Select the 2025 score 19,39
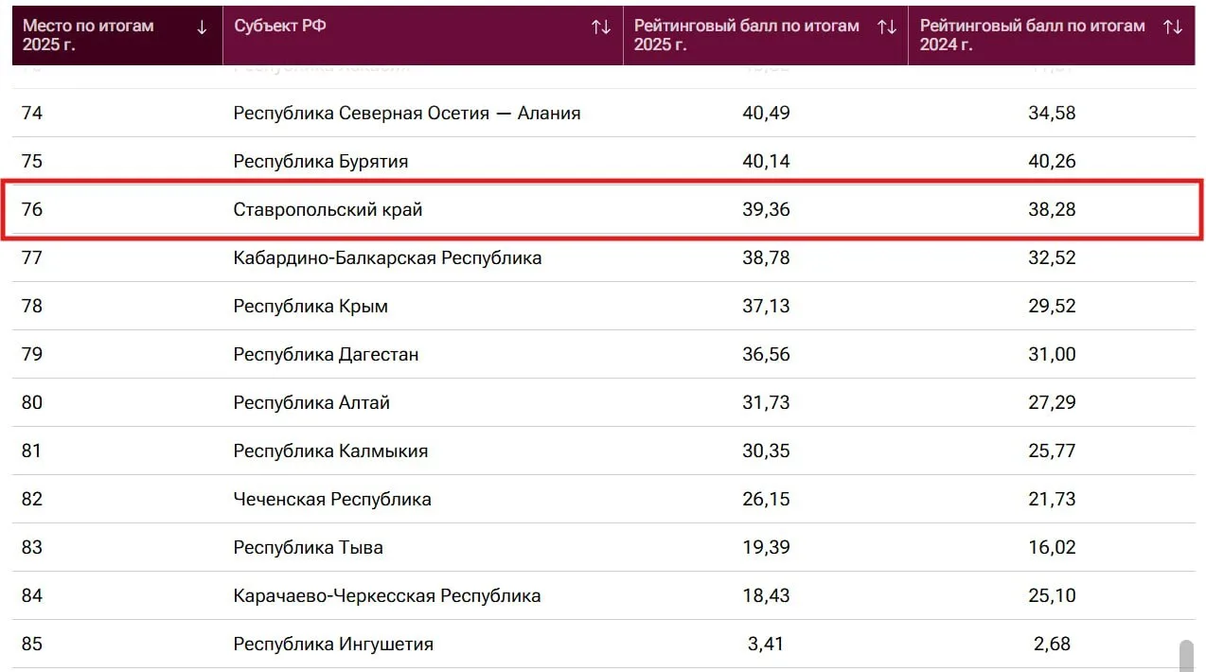Viewport: 1206px width, 672px height. click(766, 547)
